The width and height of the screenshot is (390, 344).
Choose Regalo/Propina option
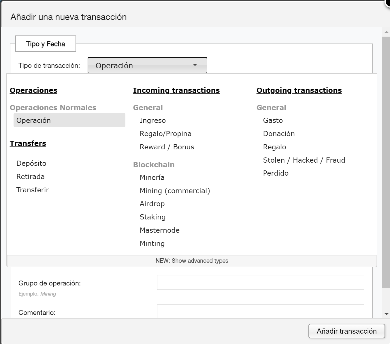pos(165,134)
